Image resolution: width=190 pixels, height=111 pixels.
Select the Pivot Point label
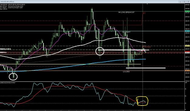tap(147, 47)
